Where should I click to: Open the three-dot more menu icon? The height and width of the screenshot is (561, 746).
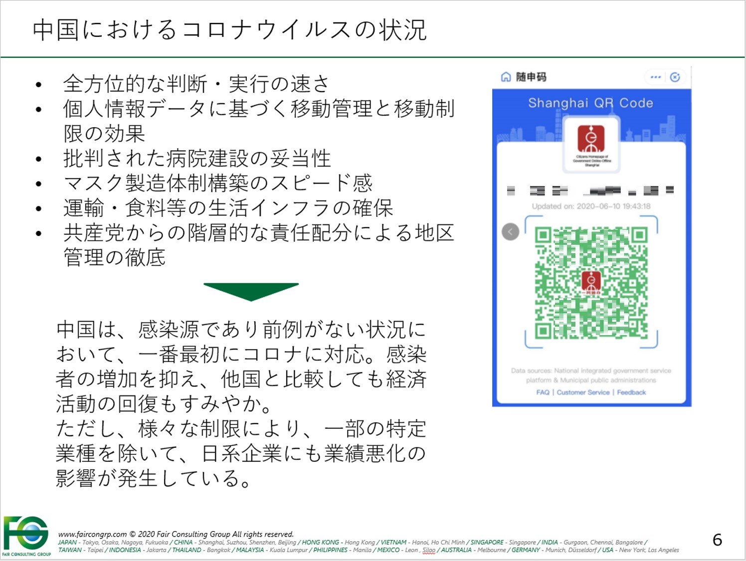tap(655, 77)
